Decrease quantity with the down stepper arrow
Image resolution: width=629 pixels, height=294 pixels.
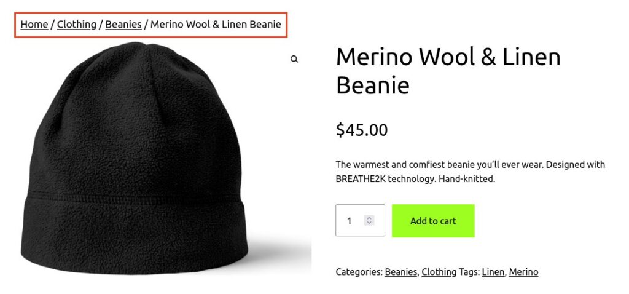click(369, 223)
